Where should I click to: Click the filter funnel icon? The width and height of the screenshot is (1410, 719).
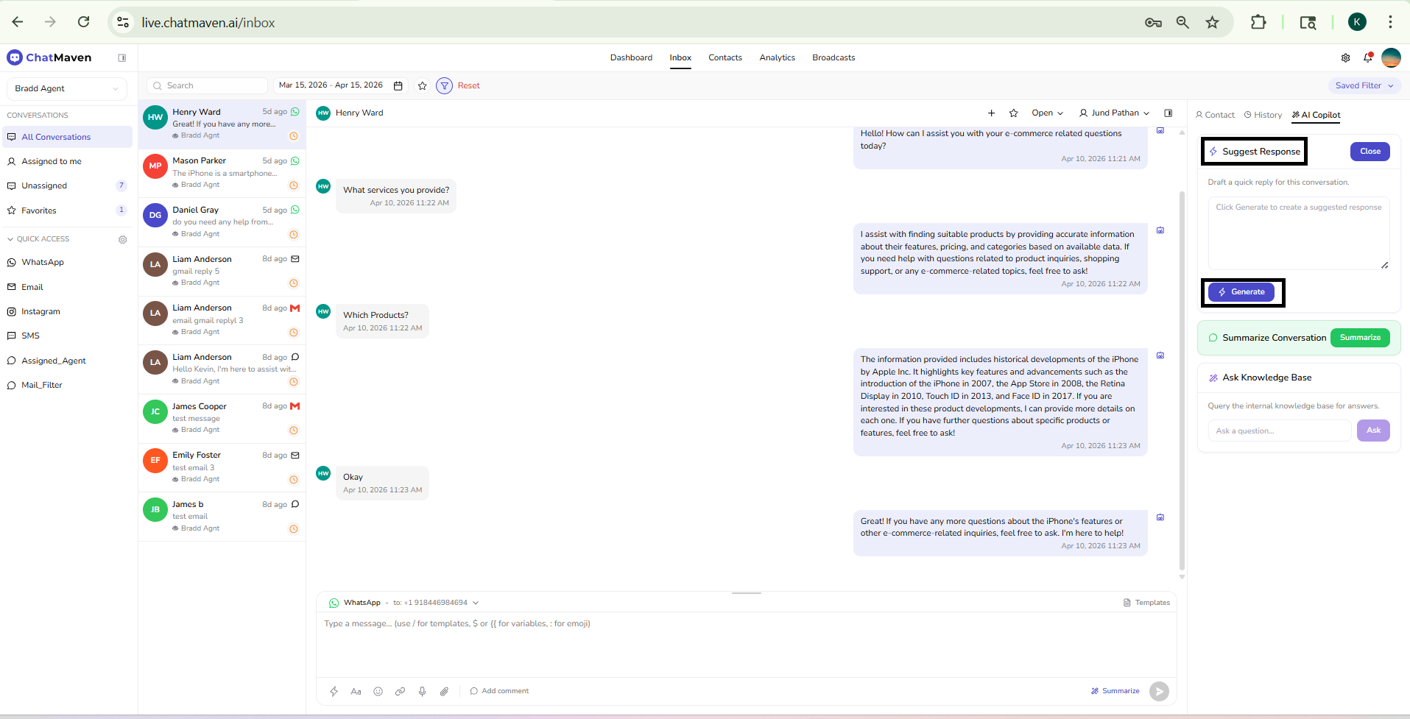coord(444,85)
